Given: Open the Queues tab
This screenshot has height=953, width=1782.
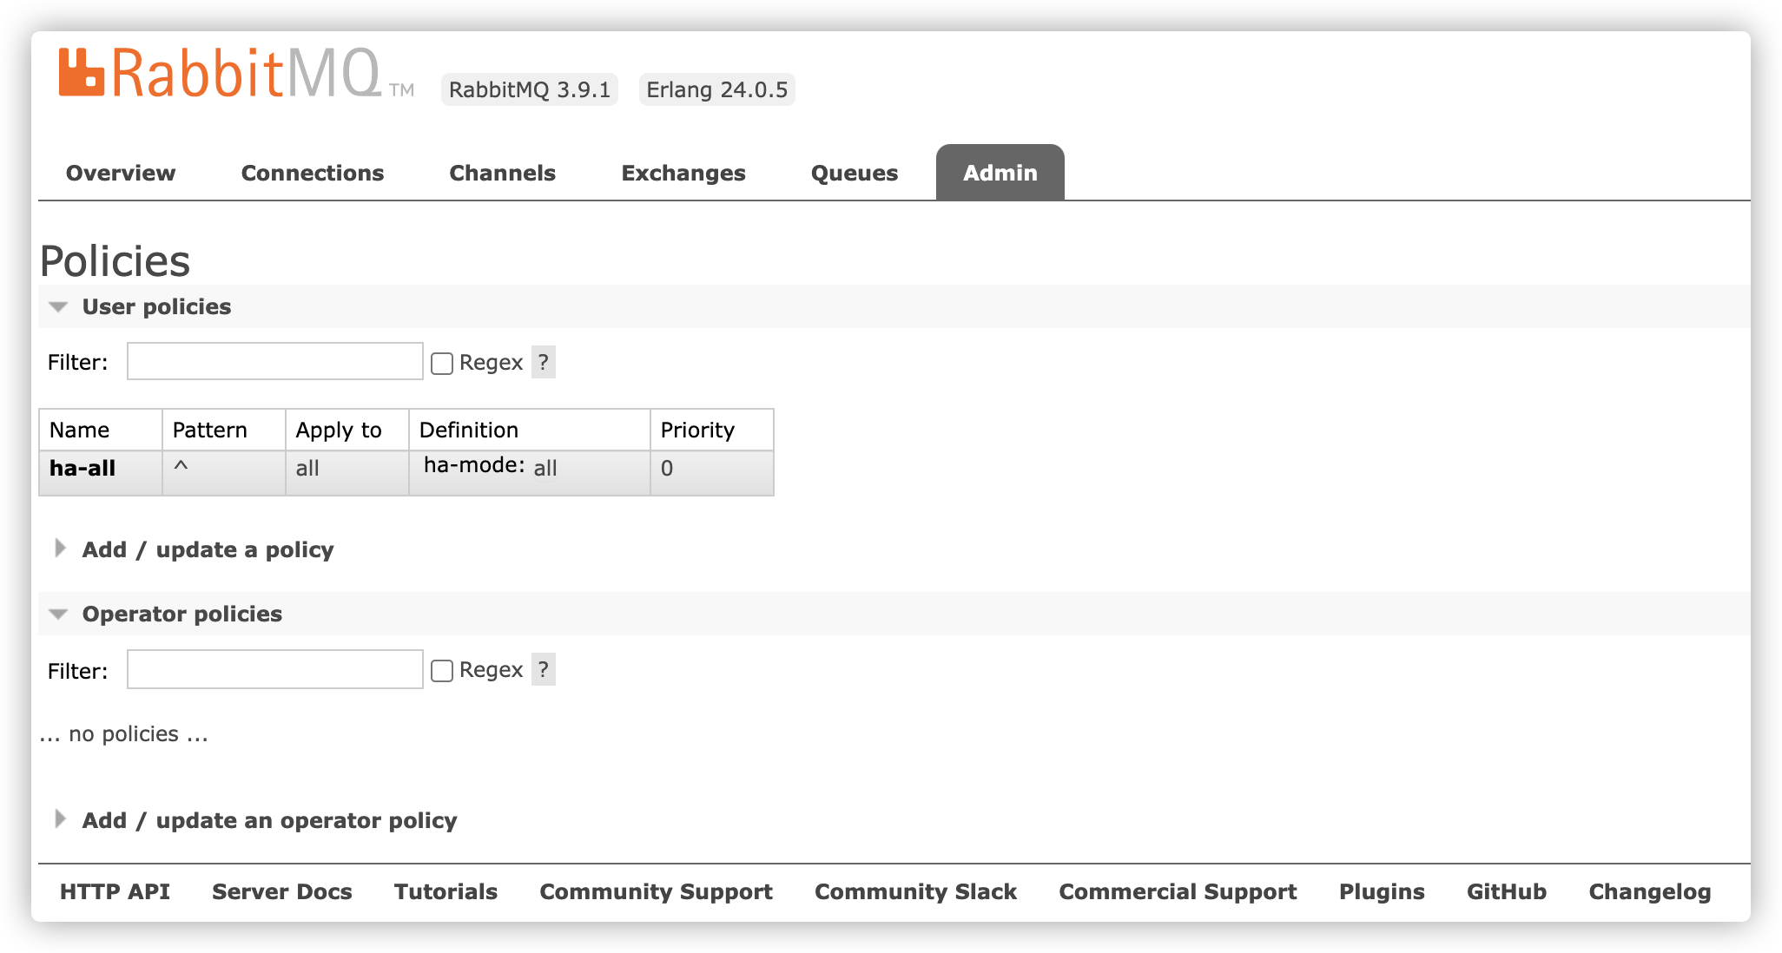Looking at the screenshot, I should [854, 173].
